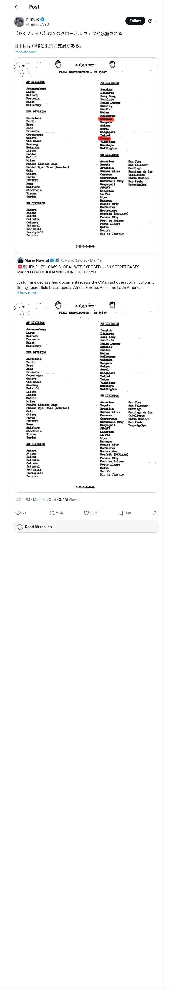
Task: Click the post timestamp Mar 19, 2025
Action: pyautogui.click(x=35, y=499)
